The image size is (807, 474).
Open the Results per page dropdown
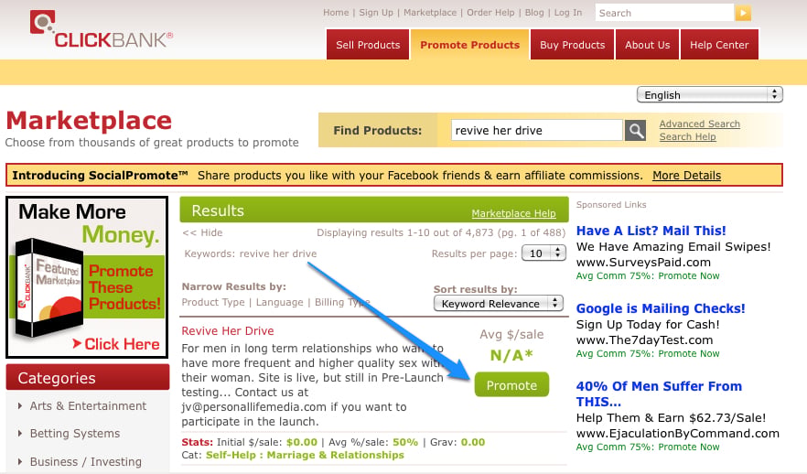(543, 253)
